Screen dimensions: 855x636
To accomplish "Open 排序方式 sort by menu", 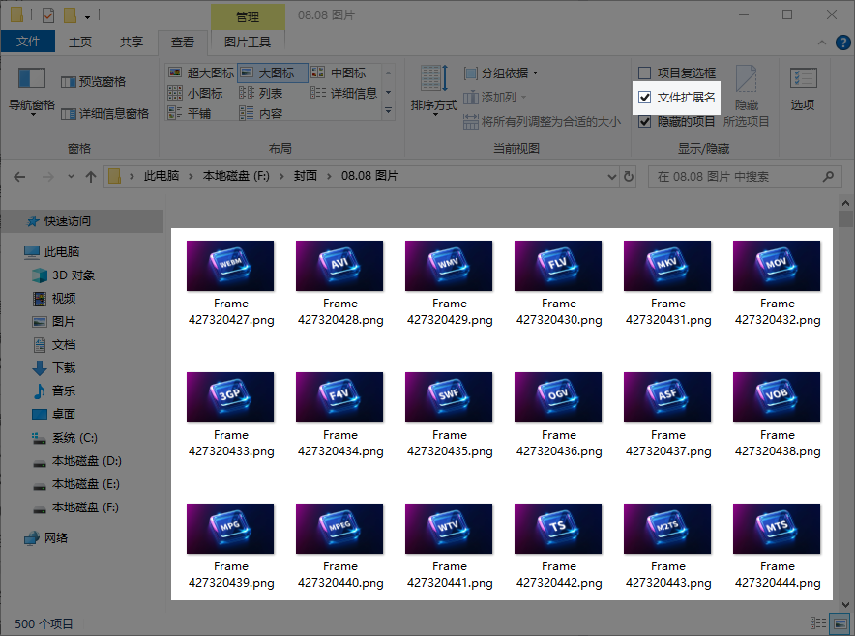I will tap(433, 90).
